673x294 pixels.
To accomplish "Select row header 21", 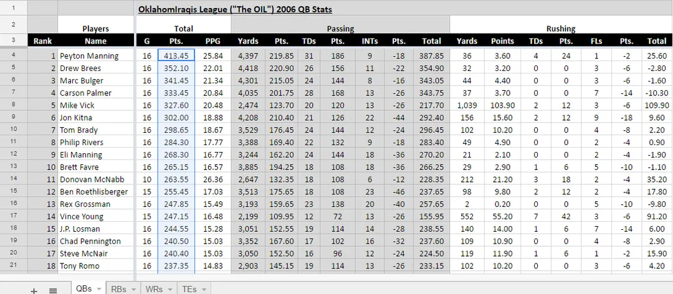I will coord(14,265).
